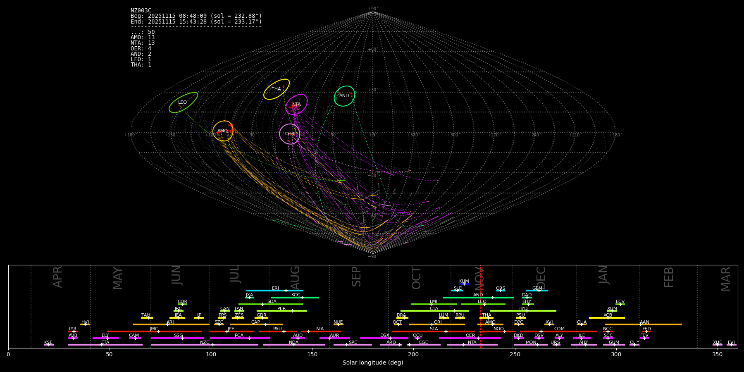Select the PER shower label on timeline
Image resolution: width=744 pixels, height=372 pixels.
click(281, 309)
